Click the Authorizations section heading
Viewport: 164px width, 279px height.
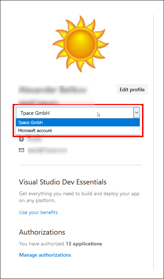(42, 232)
